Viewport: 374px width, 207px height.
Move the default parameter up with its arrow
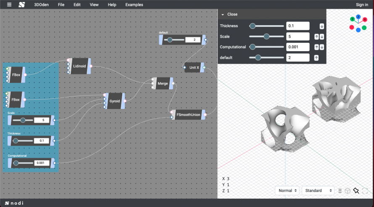316,57
